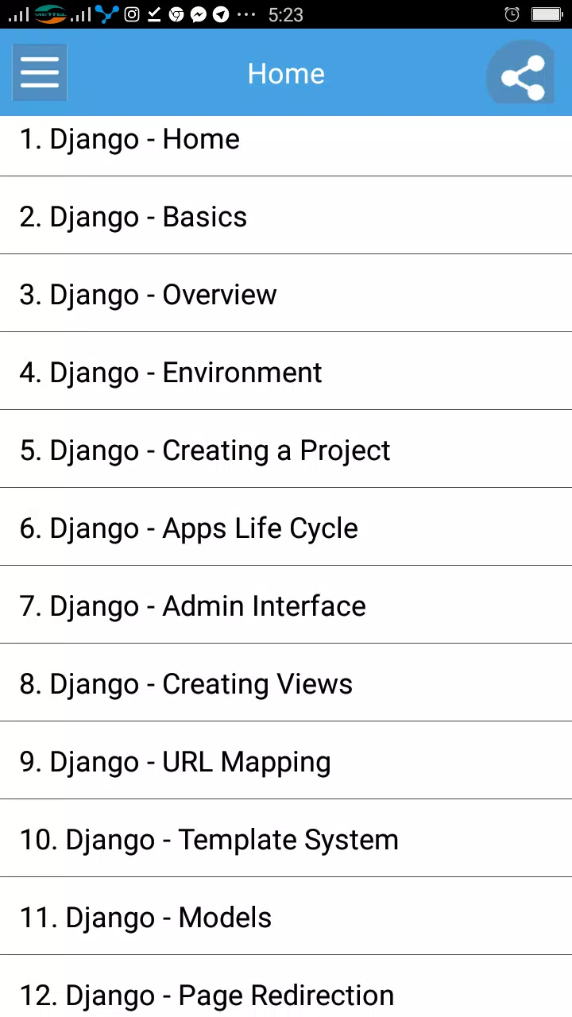Go to Django - Creating a Project
Viewport: 572px width, 1017px height.
pos(286,449)
